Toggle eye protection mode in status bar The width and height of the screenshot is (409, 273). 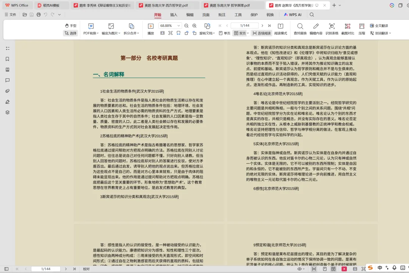tap(301, 269)
